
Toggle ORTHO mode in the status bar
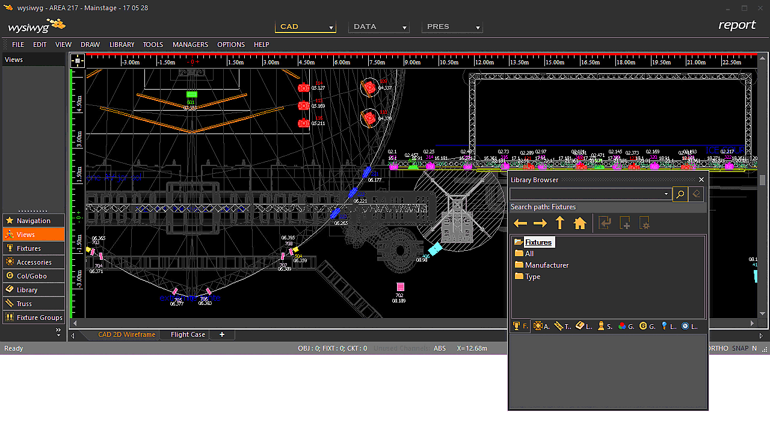pyautogui.click(x=719, y=348)
